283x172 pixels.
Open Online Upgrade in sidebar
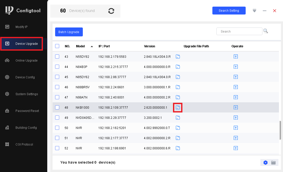(x=26, y=61)
